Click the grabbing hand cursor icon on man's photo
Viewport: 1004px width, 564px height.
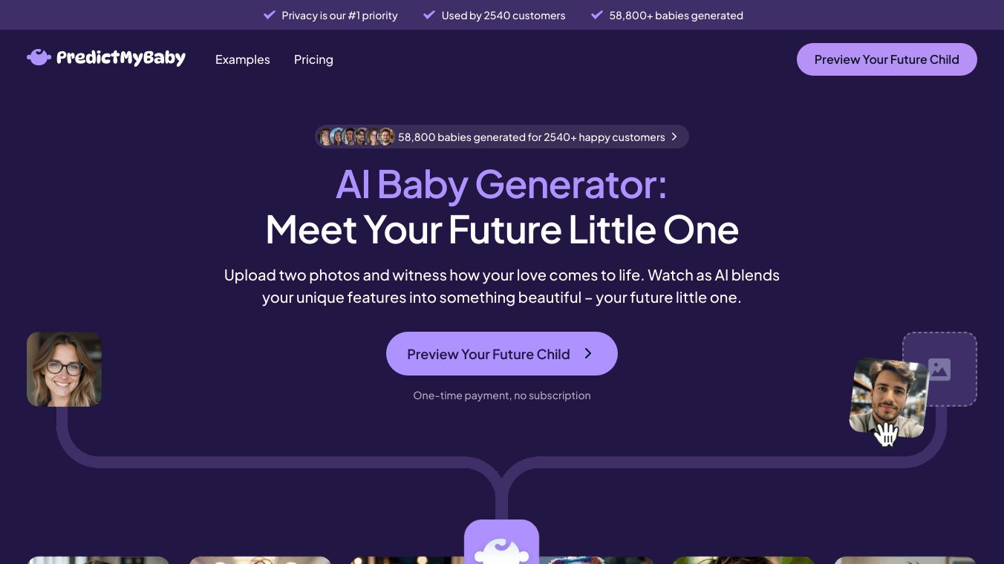[885, 434]
